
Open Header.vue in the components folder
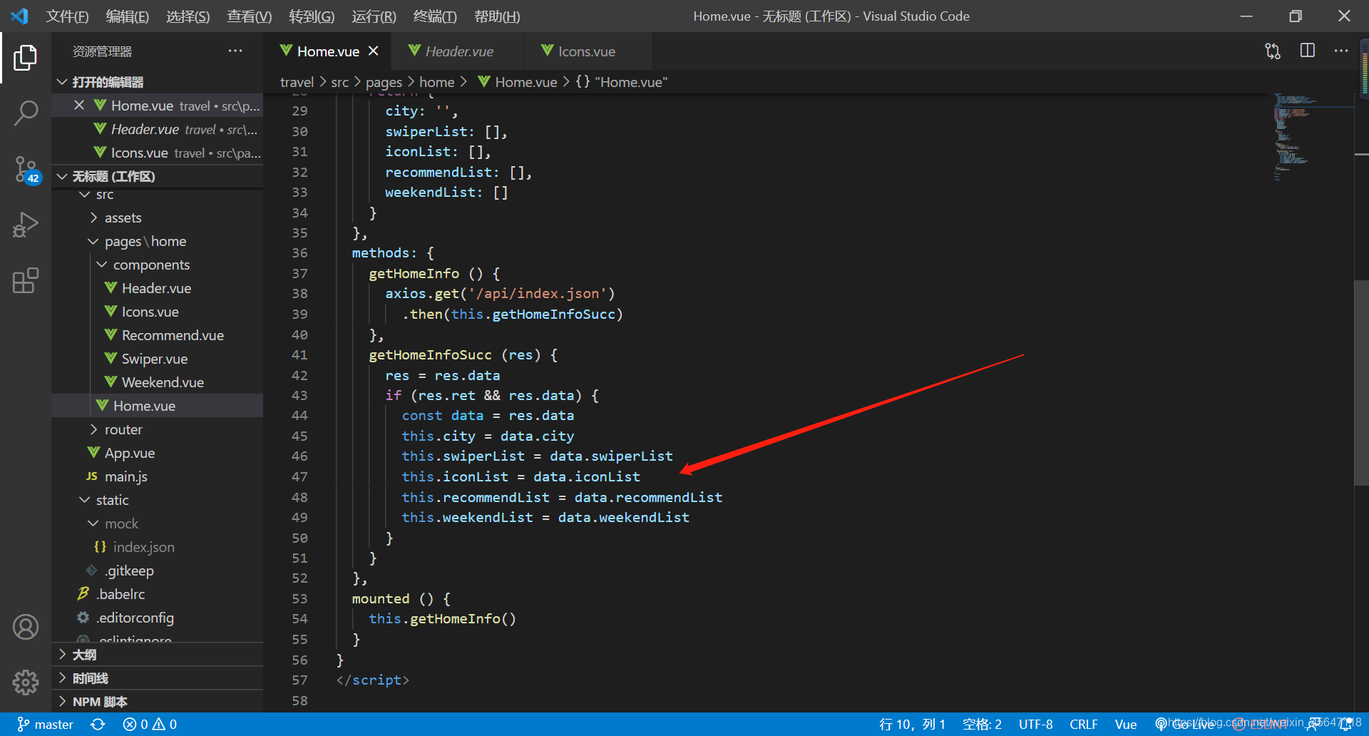[157, 288]
